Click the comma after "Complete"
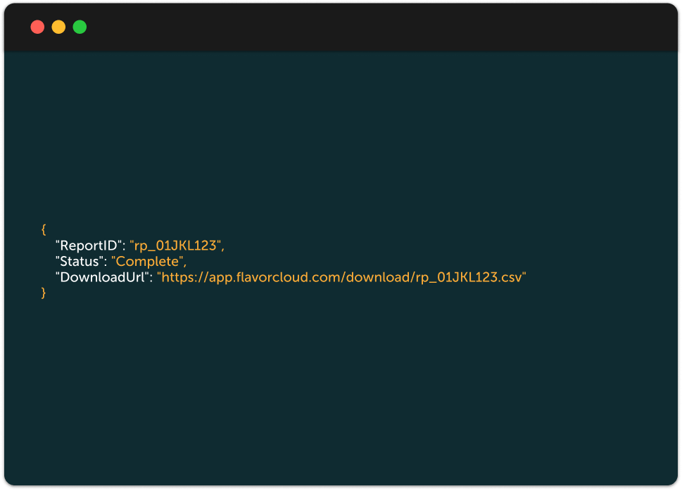Viewport: 682px width, 491px height. pyautogui.click(x=185, y=264)
